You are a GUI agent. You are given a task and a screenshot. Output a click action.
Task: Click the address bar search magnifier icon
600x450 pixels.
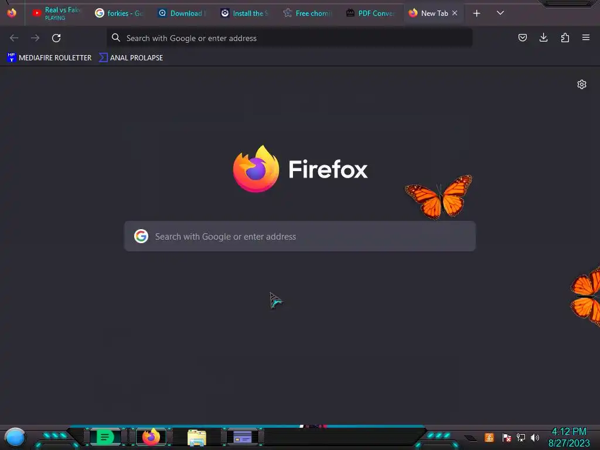tap(116, 37)
